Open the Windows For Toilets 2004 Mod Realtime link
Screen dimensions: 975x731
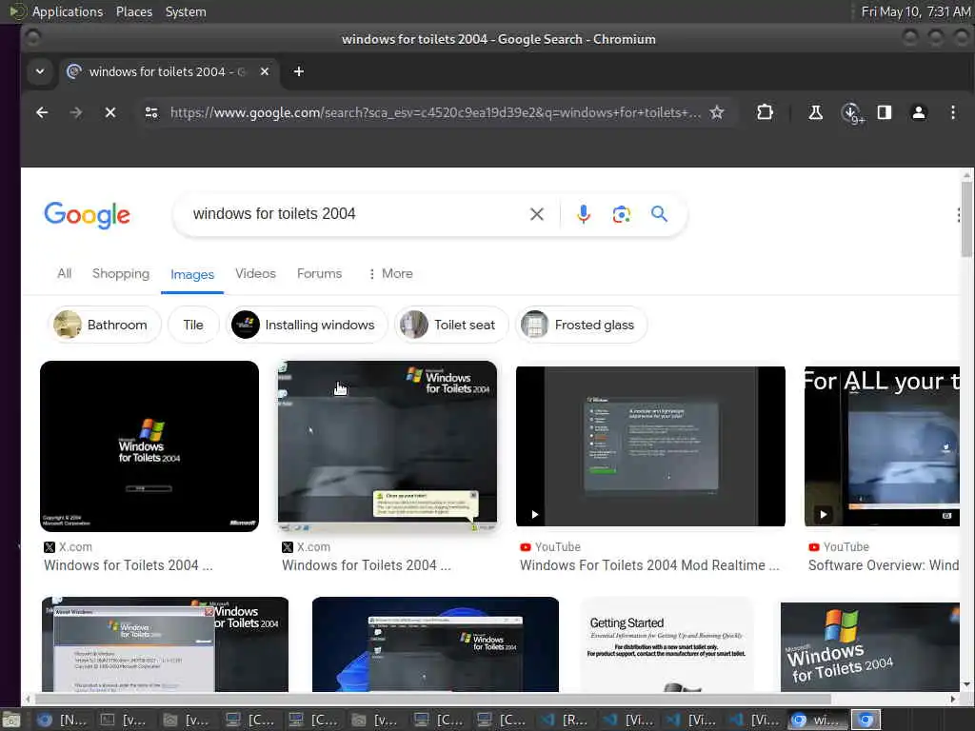tap(649, 565)
